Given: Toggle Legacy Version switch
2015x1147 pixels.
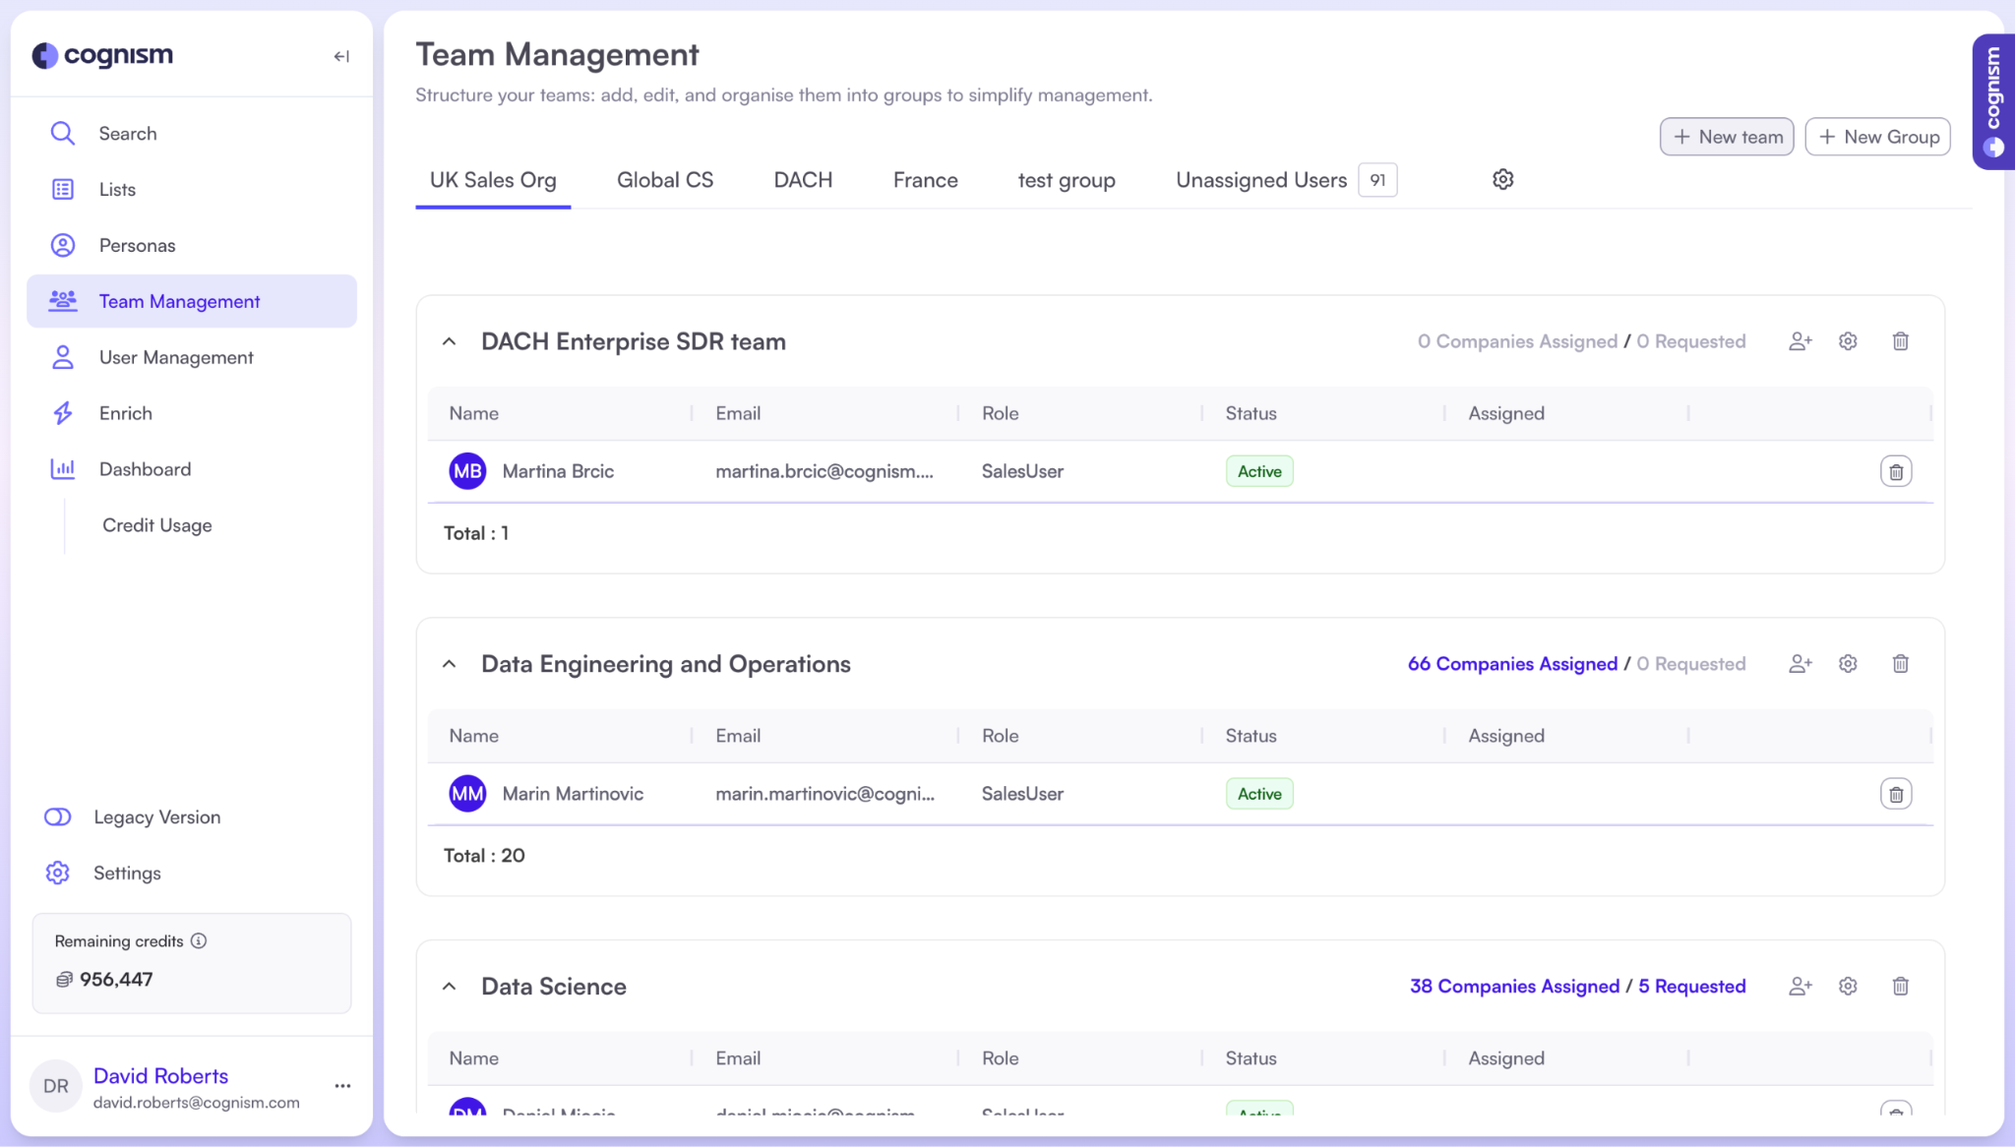Looking at the screenshot, I should point(58,817).
